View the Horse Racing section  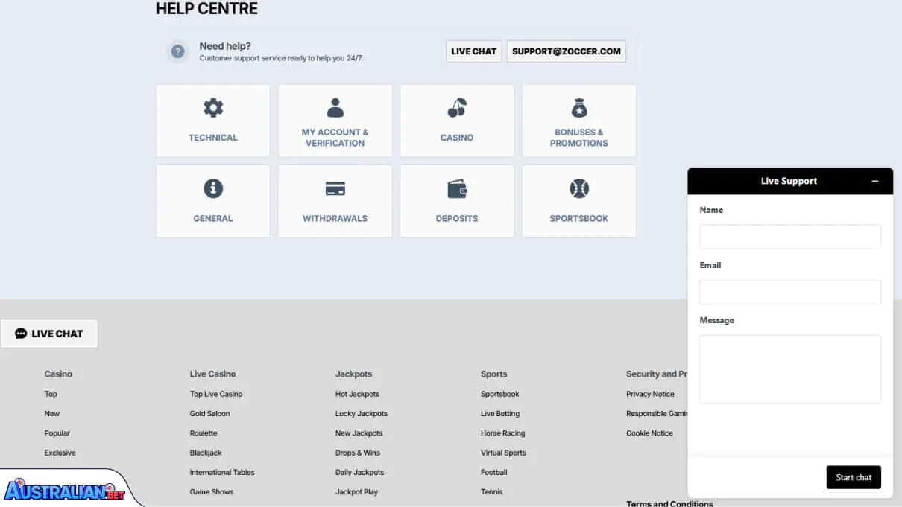502,433
